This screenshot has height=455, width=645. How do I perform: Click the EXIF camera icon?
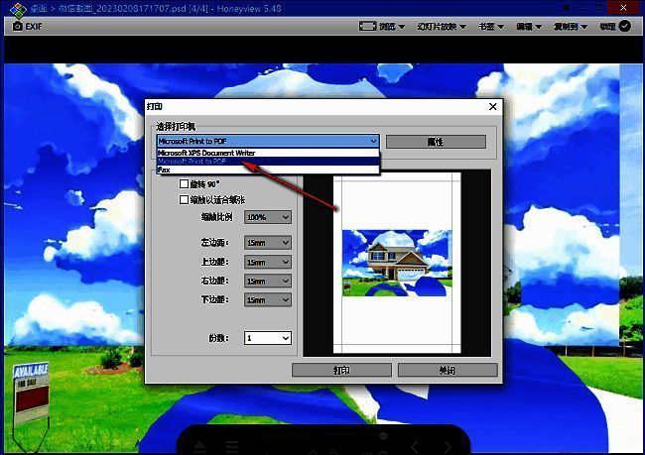(x=18, y=27)
